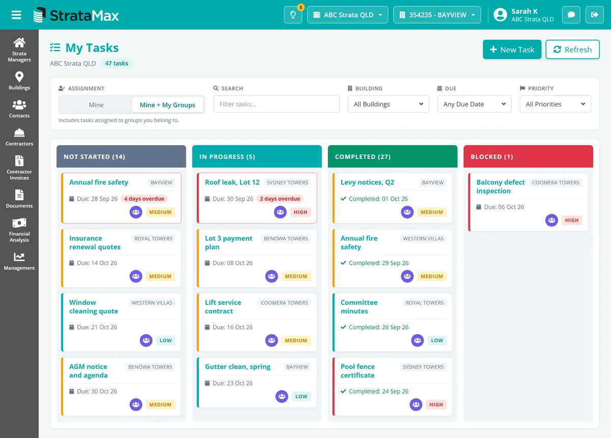Image resolution: width=611 pixels, height=438 pixels.
Task: Click the New Task button
Action: point(512,49)
